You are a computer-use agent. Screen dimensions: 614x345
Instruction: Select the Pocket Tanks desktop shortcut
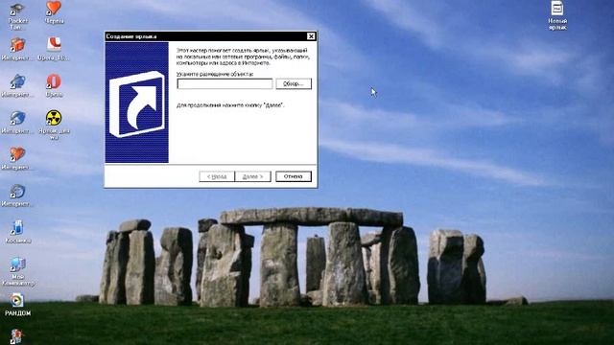(x=17, y=15)
